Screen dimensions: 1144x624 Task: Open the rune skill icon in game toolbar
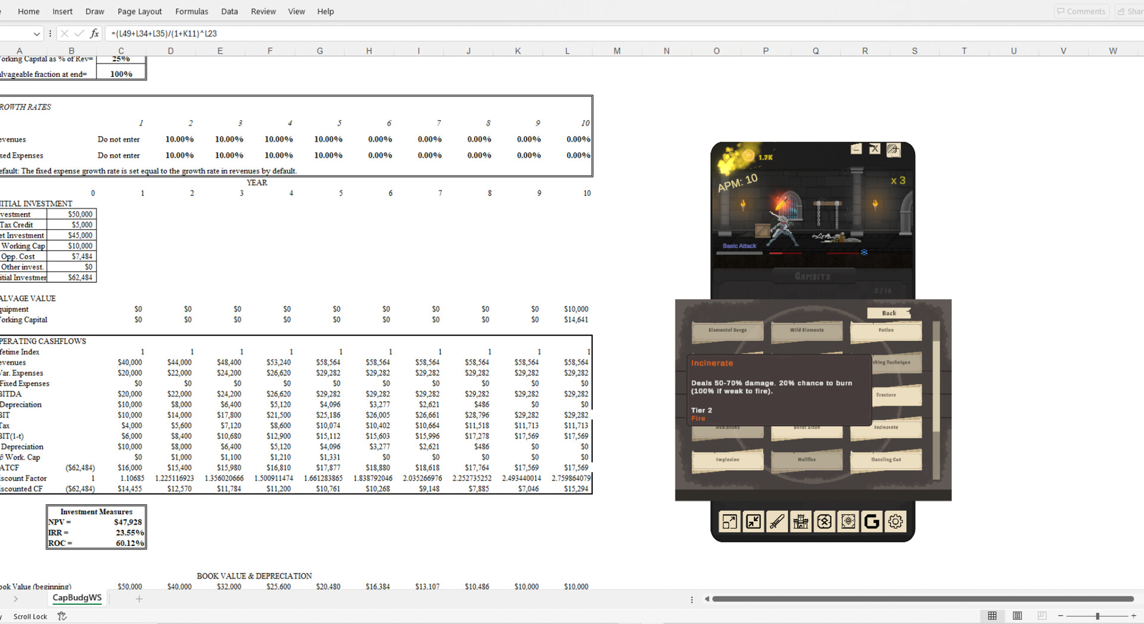coord(824,522)
